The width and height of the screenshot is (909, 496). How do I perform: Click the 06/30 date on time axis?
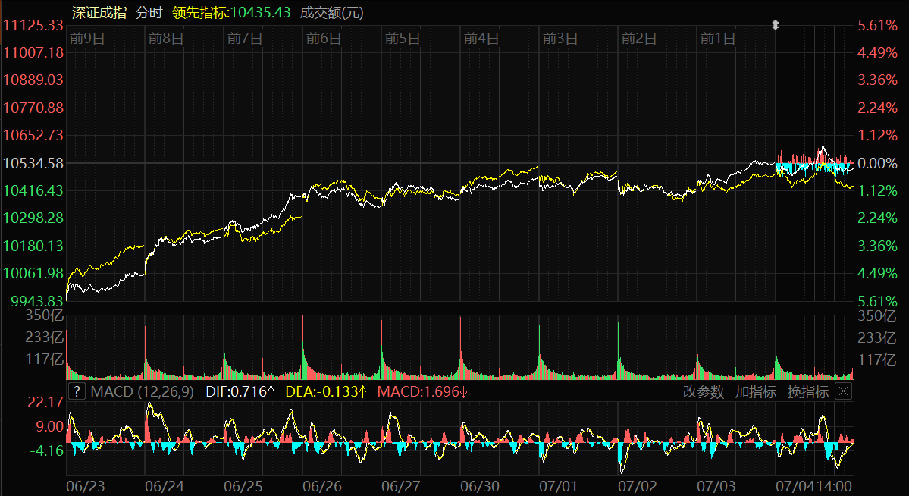[480, 485]
